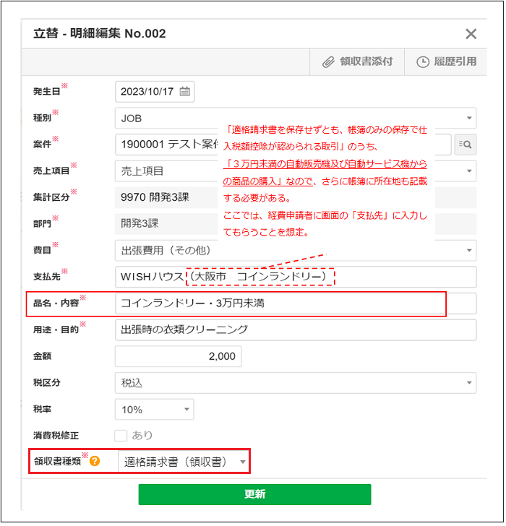The height and width of the screenshot is (526, 506).
Task: Expand the 税率 10% dropdown
Action: pyautogui.click(x=154, y=410)
